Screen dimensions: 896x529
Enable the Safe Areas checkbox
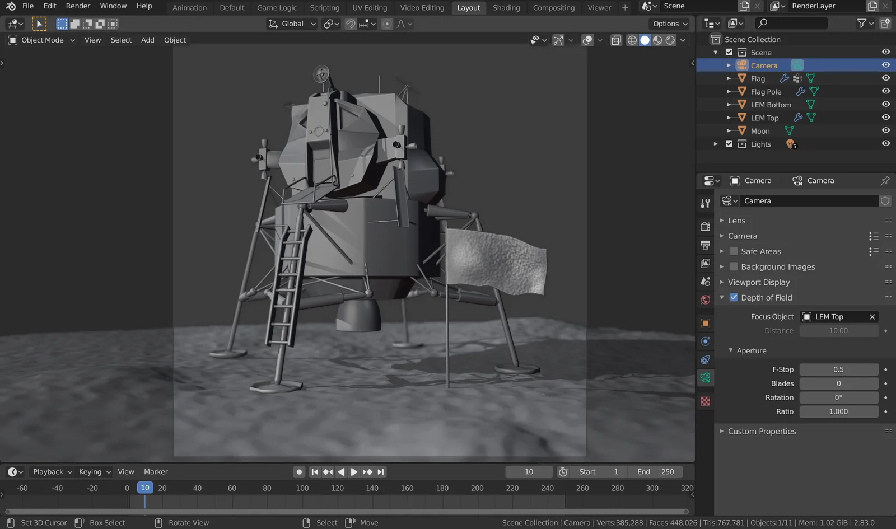point(734,251)
